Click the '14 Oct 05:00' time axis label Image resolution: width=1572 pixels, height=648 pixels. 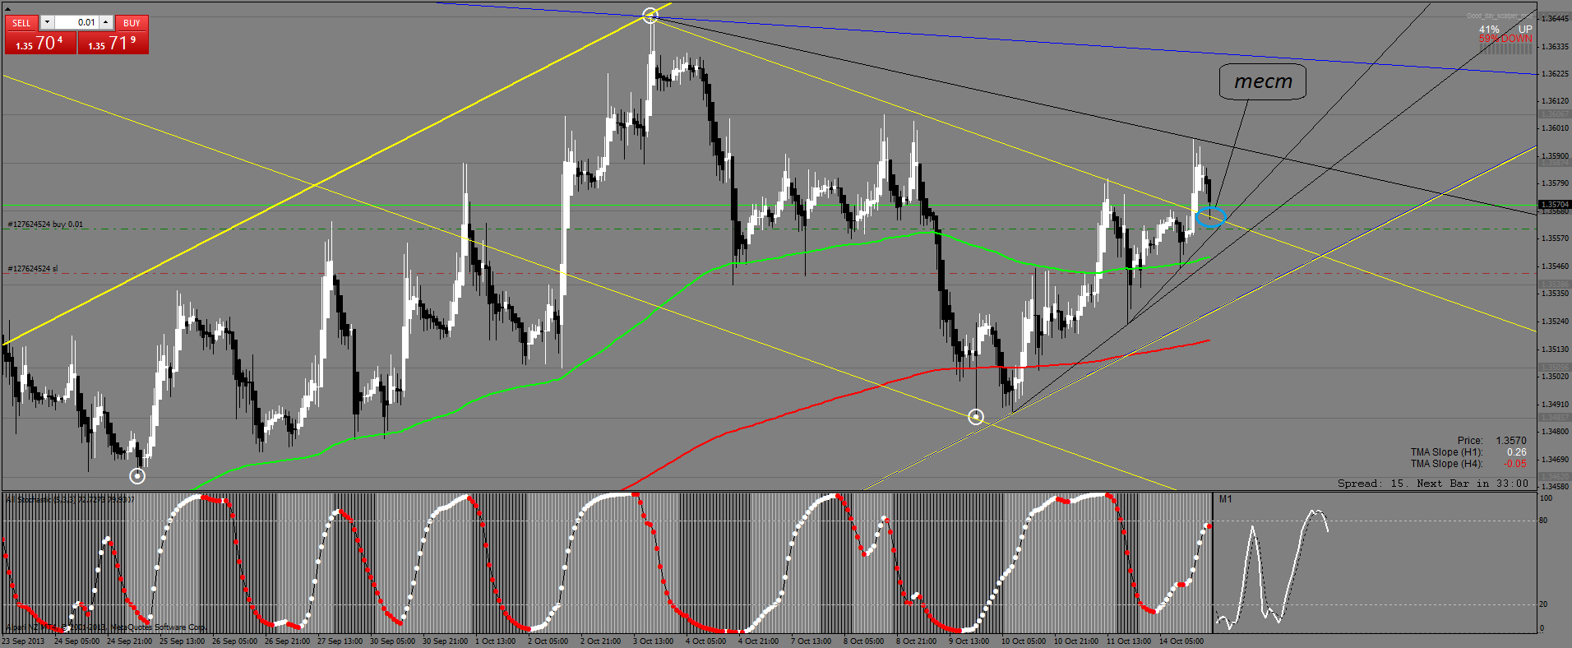1181,641
